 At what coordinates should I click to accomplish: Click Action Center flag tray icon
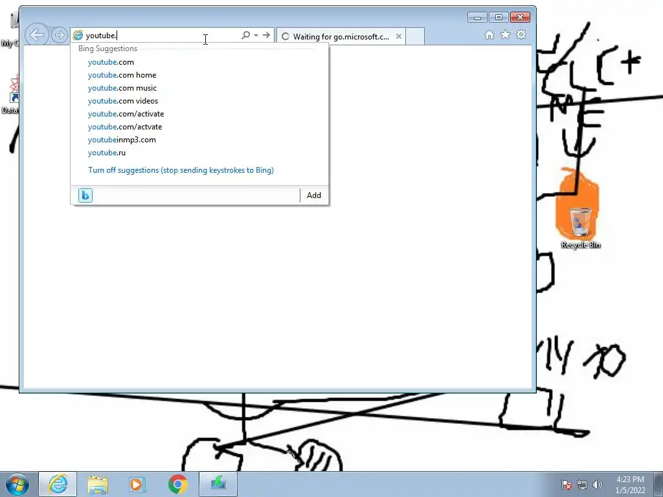566,485
